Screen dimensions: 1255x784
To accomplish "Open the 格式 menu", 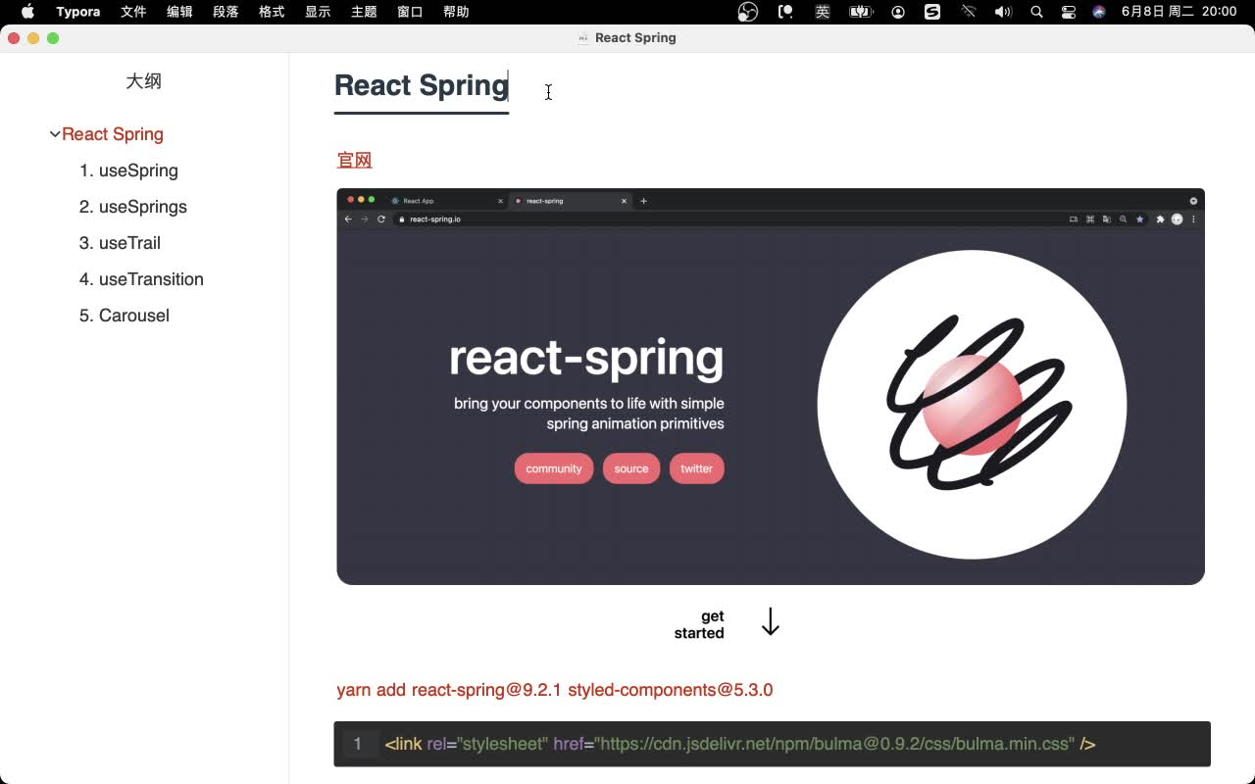I will click(x=272, y=12).
